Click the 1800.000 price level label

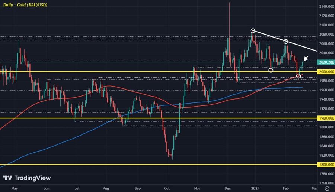coord(326,165)
